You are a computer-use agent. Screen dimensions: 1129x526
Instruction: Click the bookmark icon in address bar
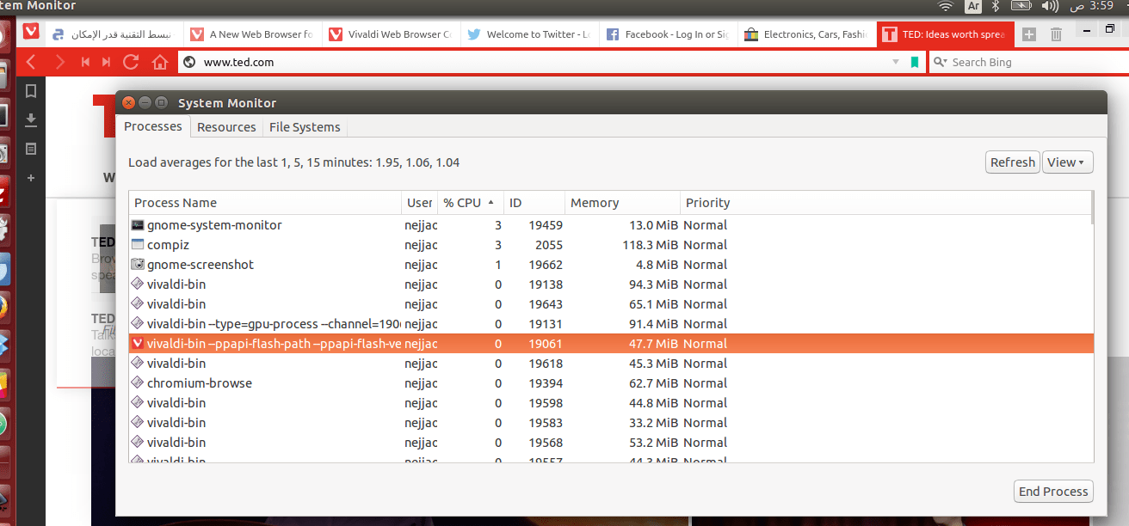coord(915,62)
